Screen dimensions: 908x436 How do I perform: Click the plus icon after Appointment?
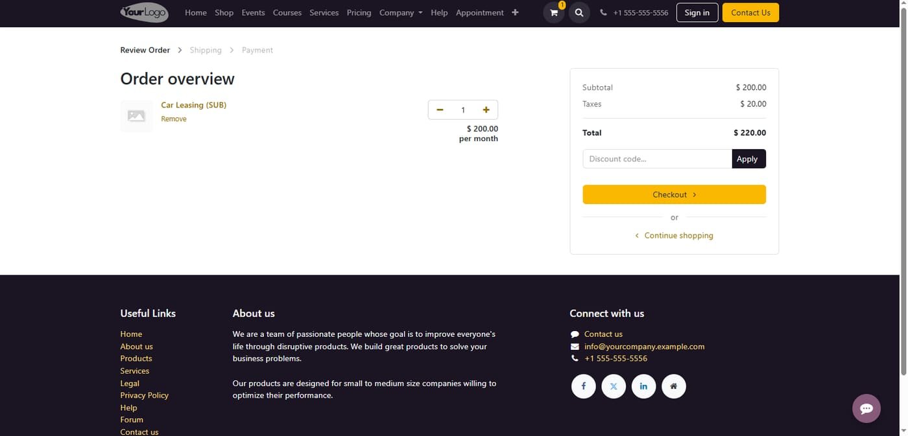pos(515,12)
